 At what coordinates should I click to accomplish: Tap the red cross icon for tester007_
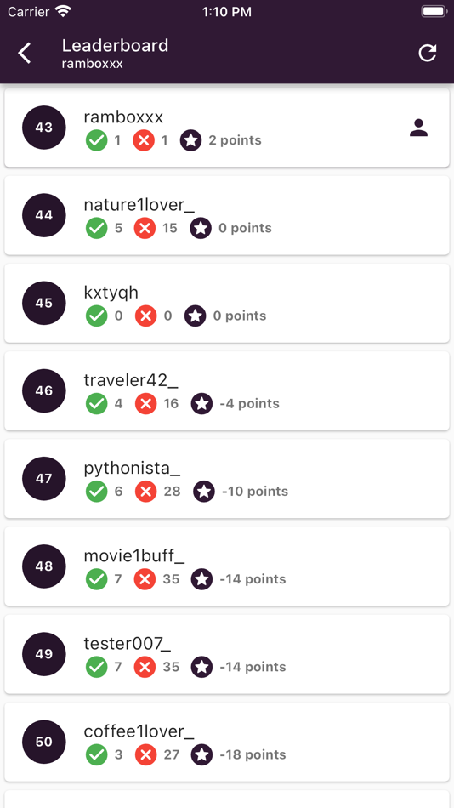(x=146, y=667)
